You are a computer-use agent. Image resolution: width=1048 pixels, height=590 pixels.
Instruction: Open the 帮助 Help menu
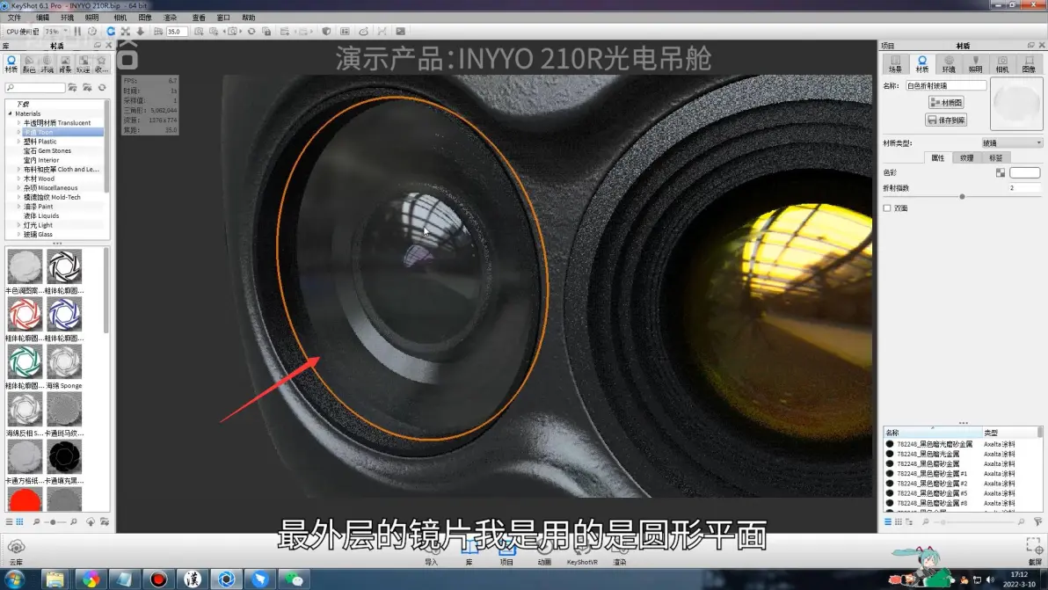(x=249, y=18)
